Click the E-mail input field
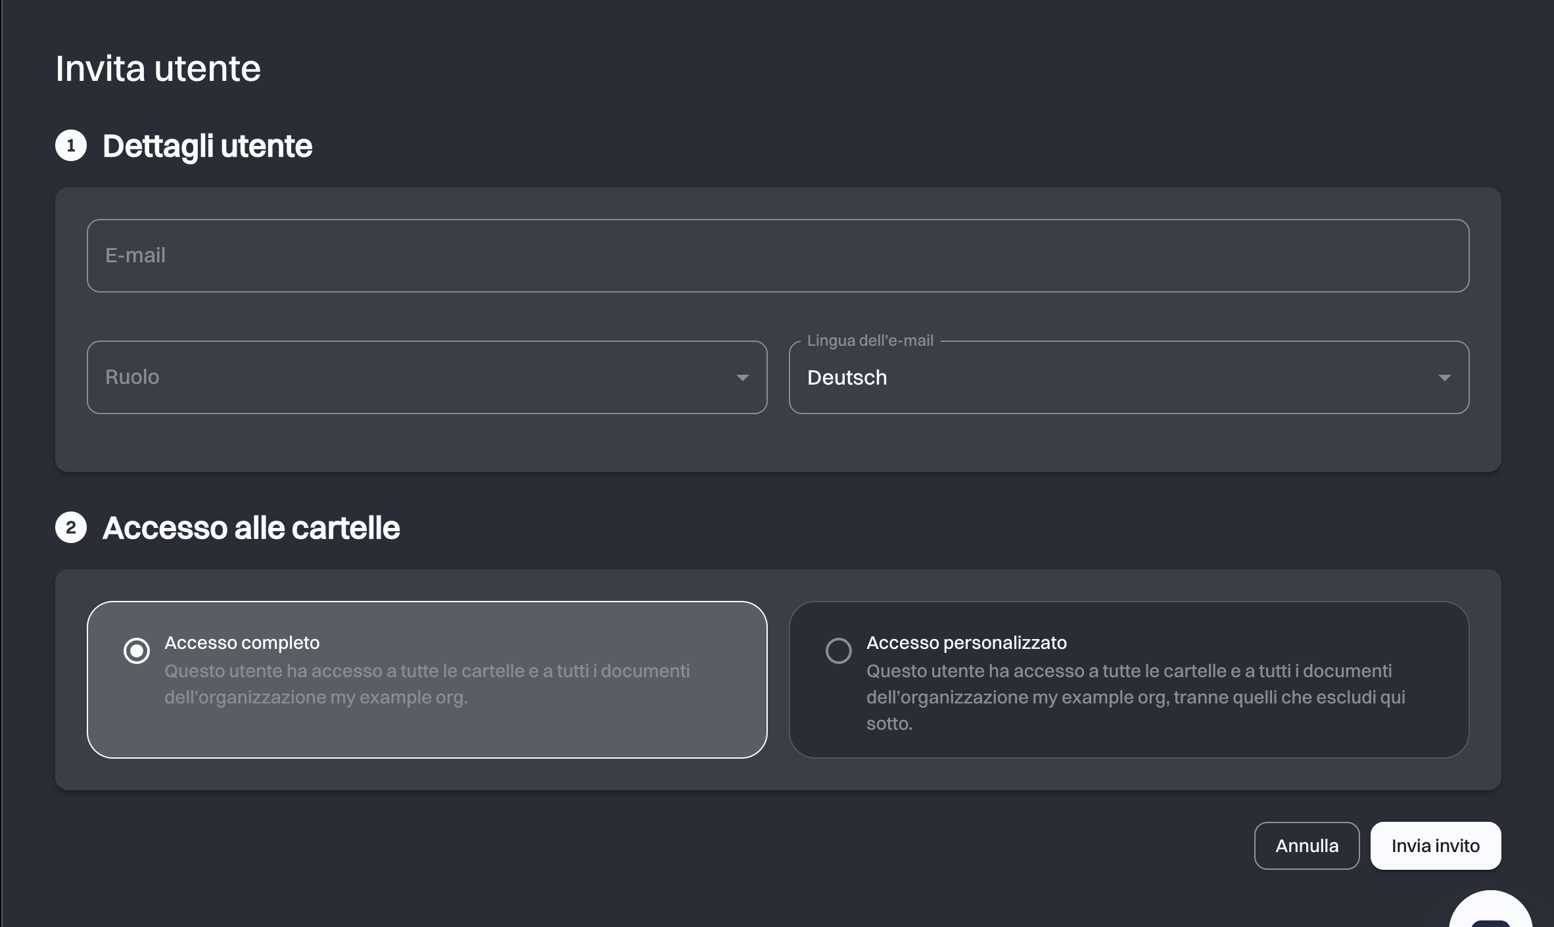The image size is (1554, 927). (x=778, y=255)
